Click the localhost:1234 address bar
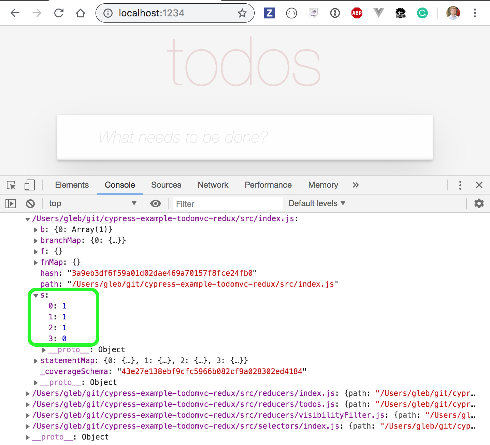This screenshot has height=445, width=490. 175,13
